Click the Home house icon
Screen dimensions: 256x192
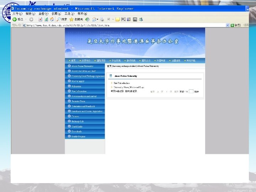click(52, 19)
